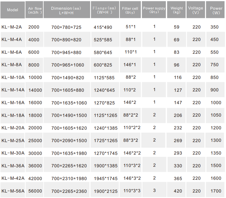Select the KL-M-20A model cell
Image resolution: width=226 pixels, height=198 pixels.
point(13,128)
